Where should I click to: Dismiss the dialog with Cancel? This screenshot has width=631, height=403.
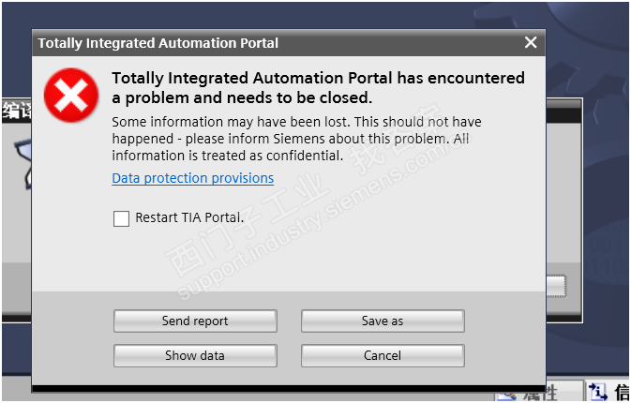point(383,355)
